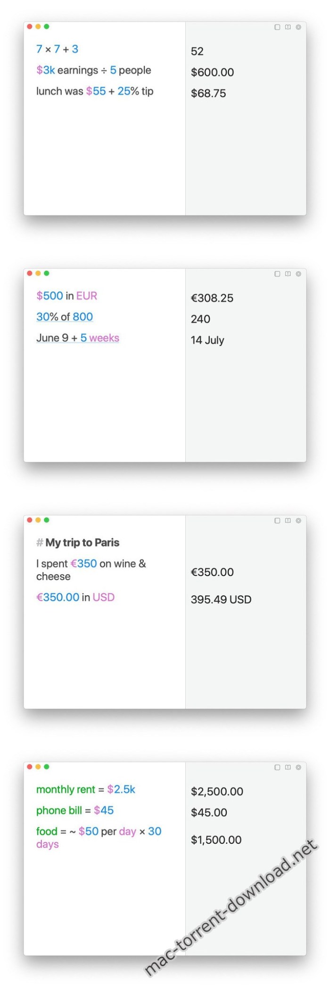The width and height of the screenshot is (330, 987).
Task: Open the settings gear in the 'My trip to Paris' window
Action: pos(298,521)
